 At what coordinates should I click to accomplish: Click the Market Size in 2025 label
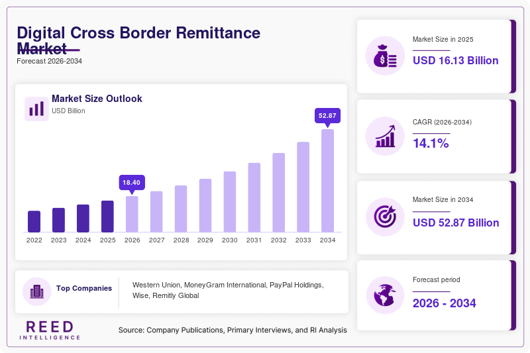443,40
